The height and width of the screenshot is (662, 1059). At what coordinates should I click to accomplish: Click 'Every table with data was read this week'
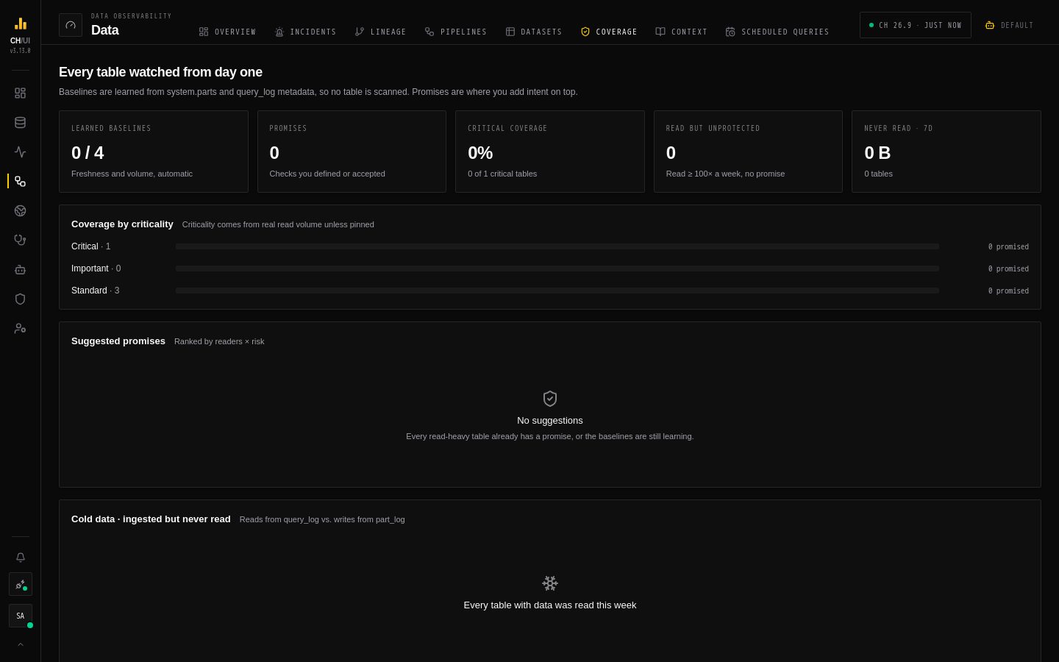[550, 605]
